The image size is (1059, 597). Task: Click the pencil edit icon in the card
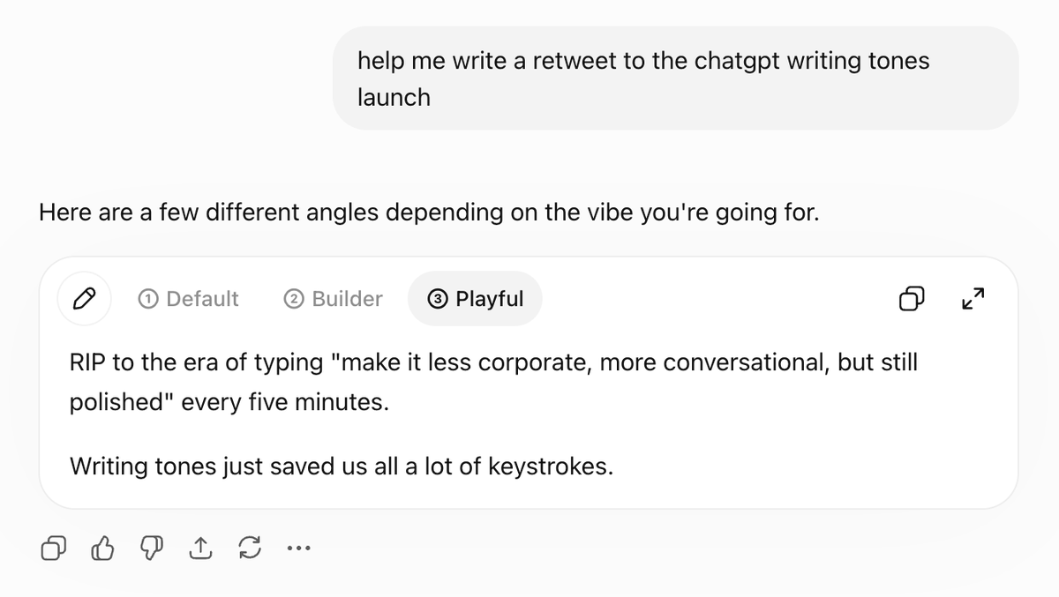coord(84,299)
